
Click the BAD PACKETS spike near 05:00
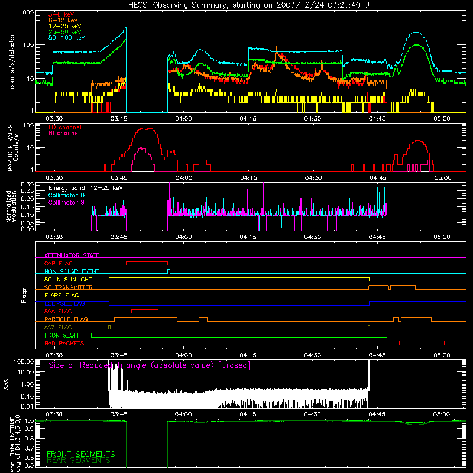pyautogui.click(x=445, y=343)
